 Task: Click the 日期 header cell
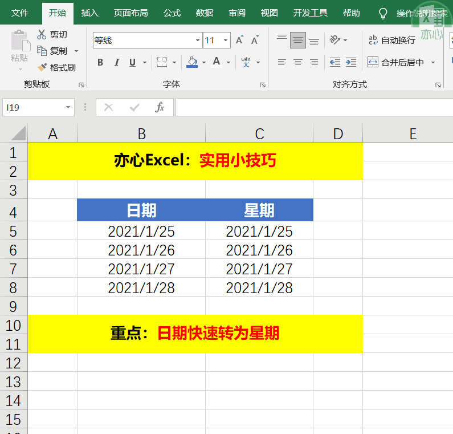pyautogui.click(x=141, y=210)
